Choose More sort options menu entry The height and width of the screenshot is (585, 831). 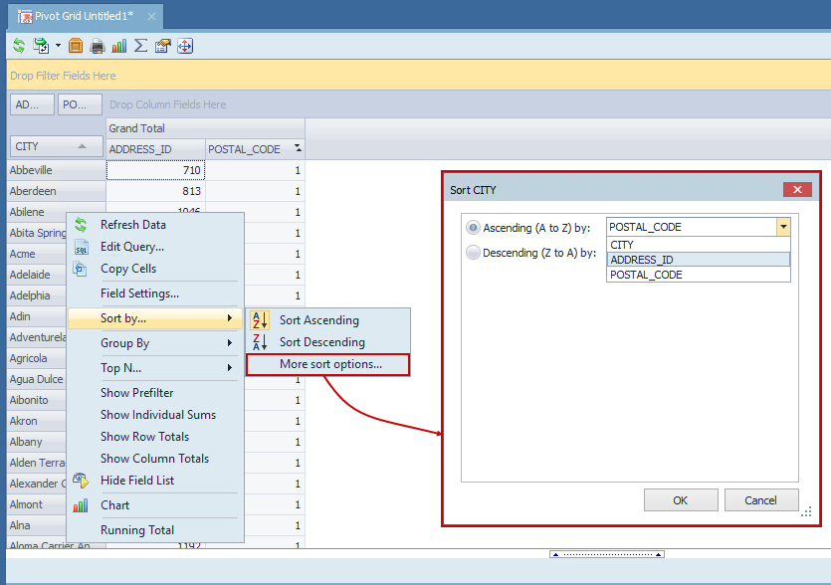329,365
